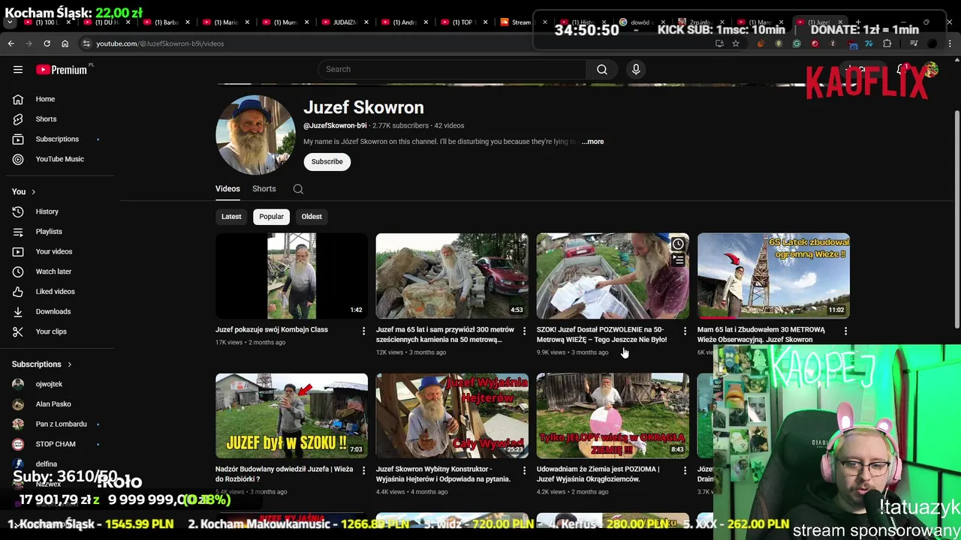Sort videos by Latest
The width and height of the screenshot is (961, 540).
(231, 217)
